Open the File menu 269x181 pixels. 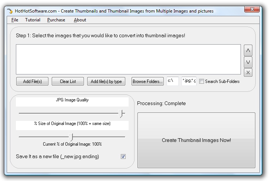15,20
